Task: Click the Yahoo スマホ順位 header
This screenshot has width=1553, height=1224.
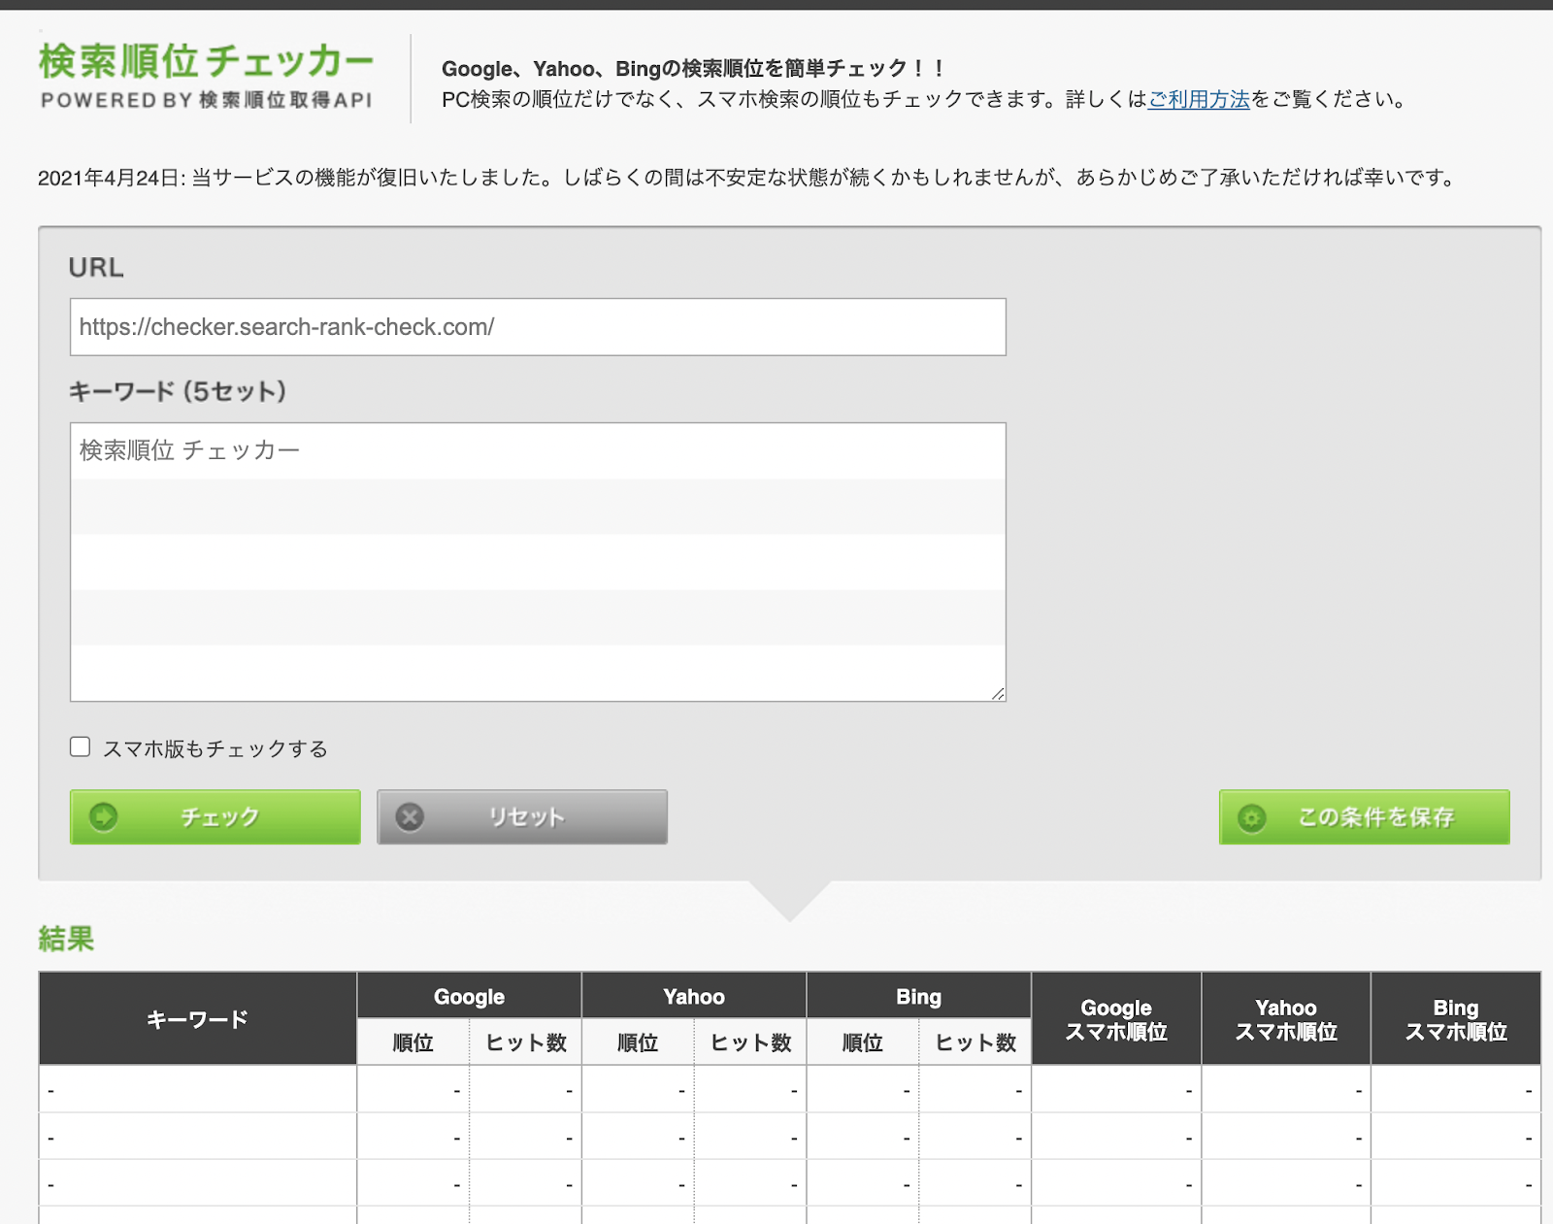Action: pyautogui.click(x=1286, y=1019)
